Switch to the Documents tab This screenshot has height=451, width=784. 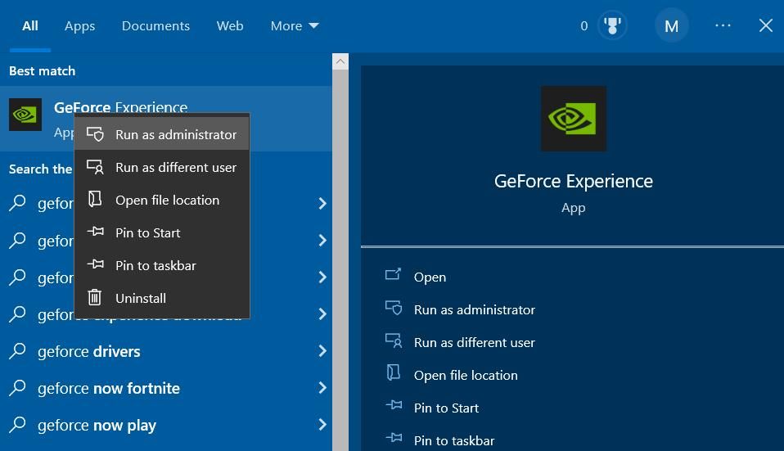click(x=155, y=26)
